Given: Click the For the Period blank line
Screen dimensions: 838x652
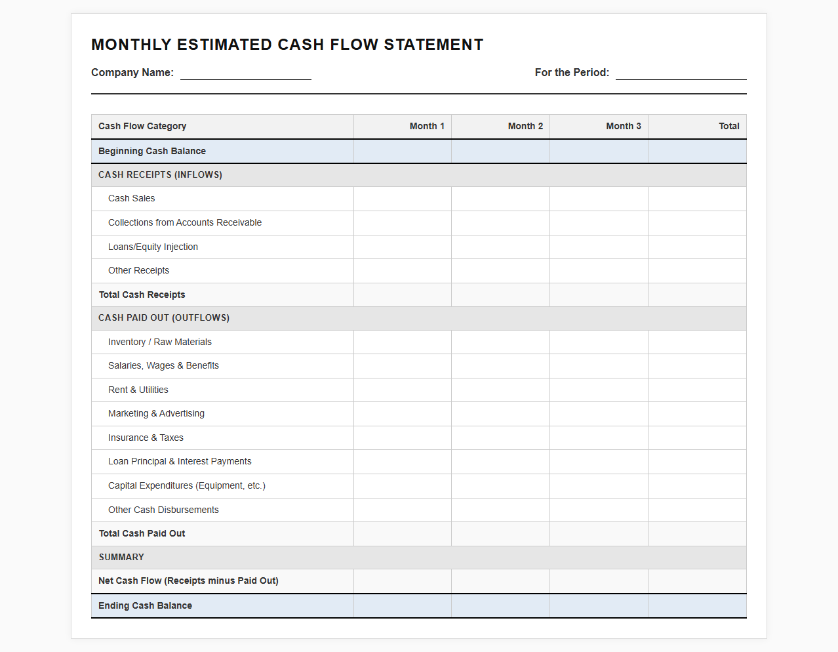Looking at the screenshot, I should coord(681,73).
